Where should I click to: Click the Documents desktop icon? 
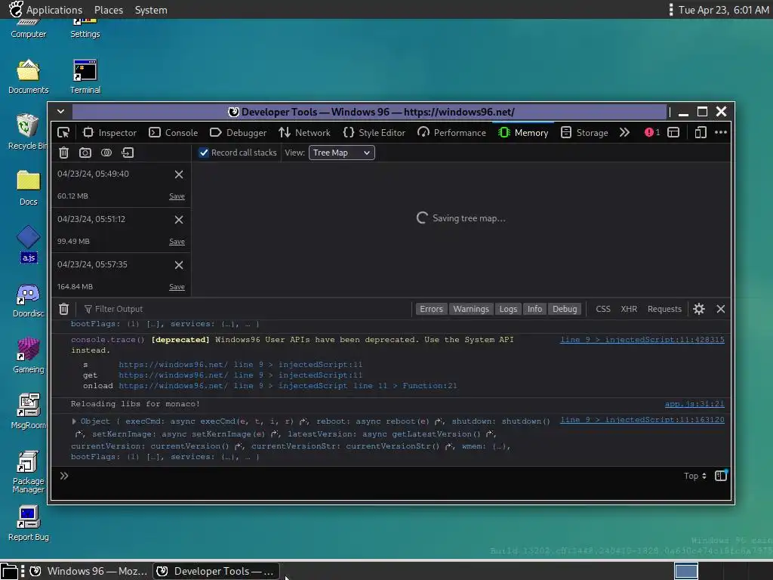click(x=28, y=77)
